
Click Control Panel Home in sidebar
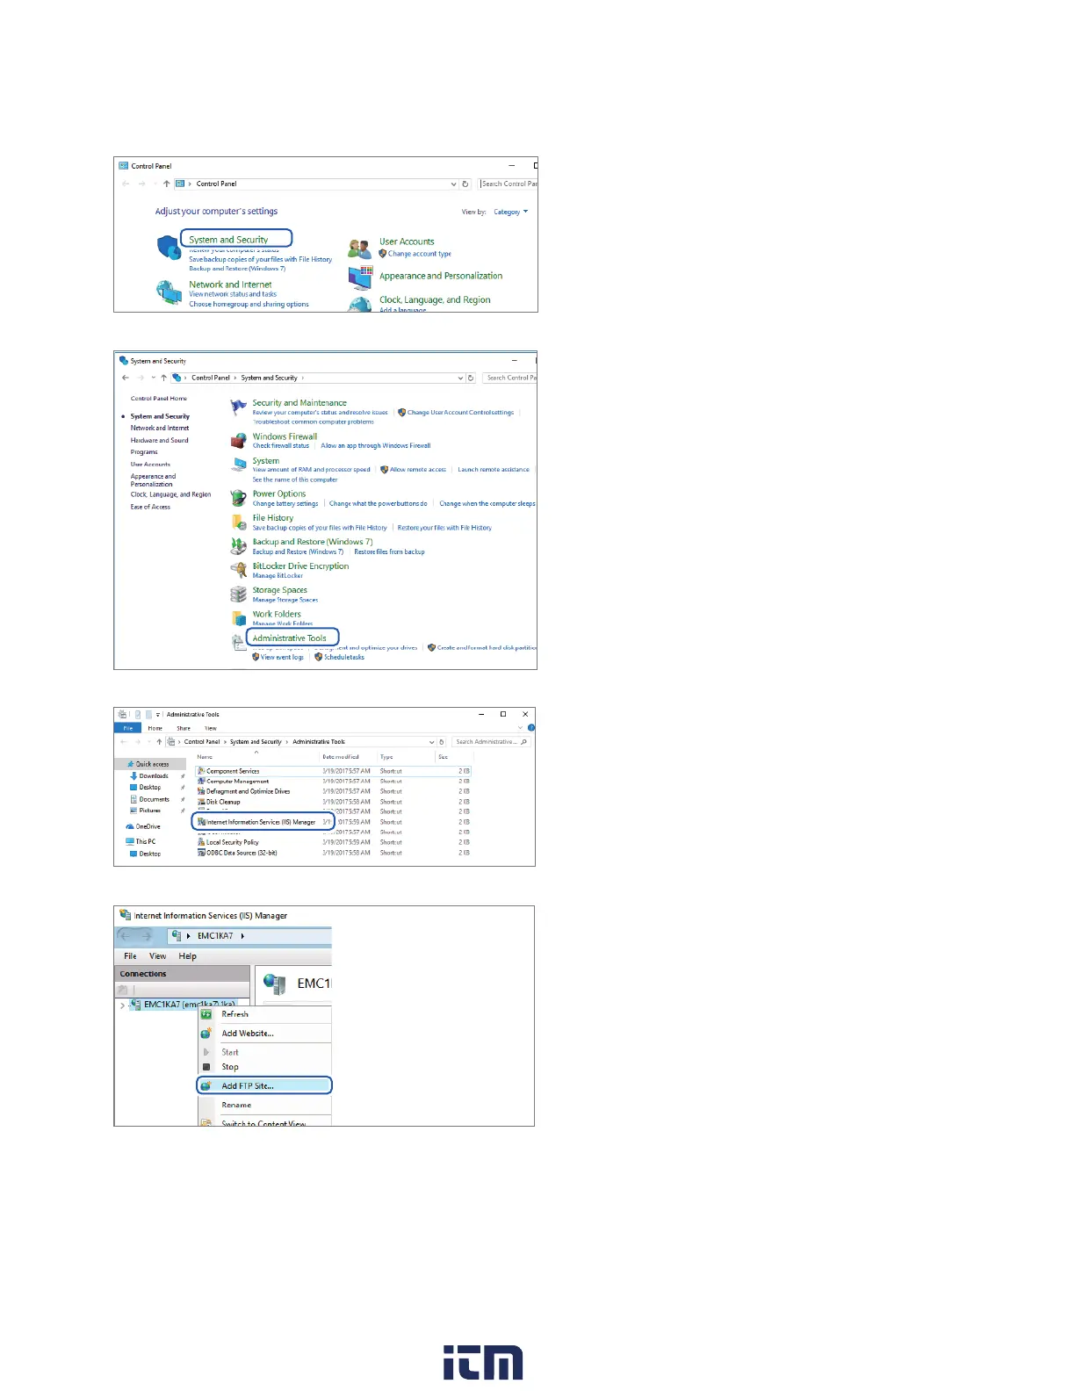point(159,399)
